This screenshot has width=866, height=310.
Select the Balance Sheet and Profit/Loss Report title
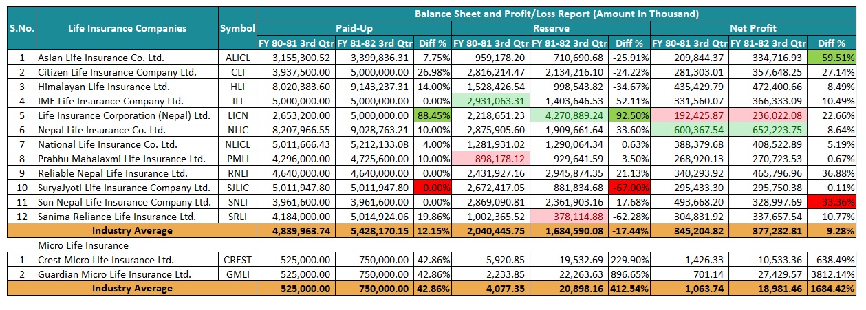pyautogui.click(x=556, y=14)
